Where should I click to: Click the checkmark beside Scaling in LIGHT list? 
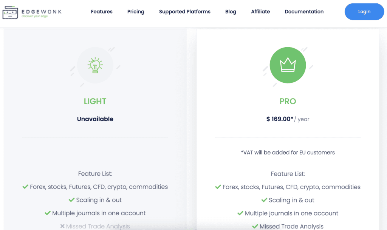click(x=71, y=200)
